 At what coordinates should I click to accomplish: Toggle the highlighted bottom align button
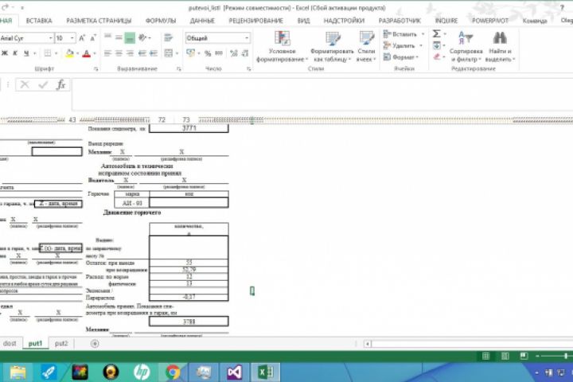[x=130, y=37]
